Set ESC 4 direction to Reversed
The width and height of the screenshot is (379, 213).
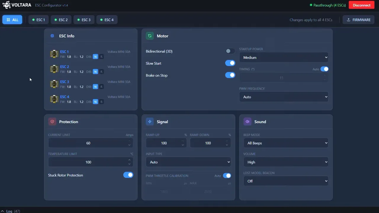tap(102, 102)
